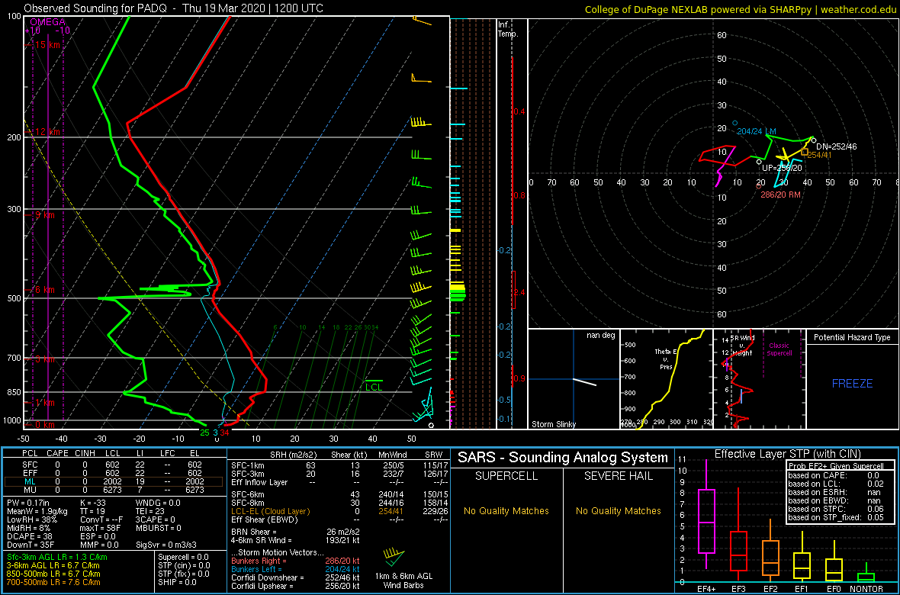Click No Quality Matches under SEVERE HAIL
The width and height of the screenshot is (900, 595).
point(619,510)
